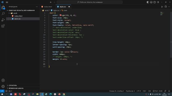Viewport: 172px width, 96px height.
Task: Toggle the secondary sidebar layout icon
Action: click(155, 2)
